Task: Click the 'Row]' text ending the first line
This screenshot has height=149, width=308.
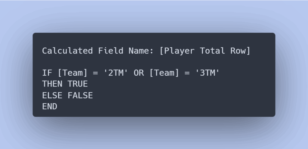Action: tap(240, 51)
